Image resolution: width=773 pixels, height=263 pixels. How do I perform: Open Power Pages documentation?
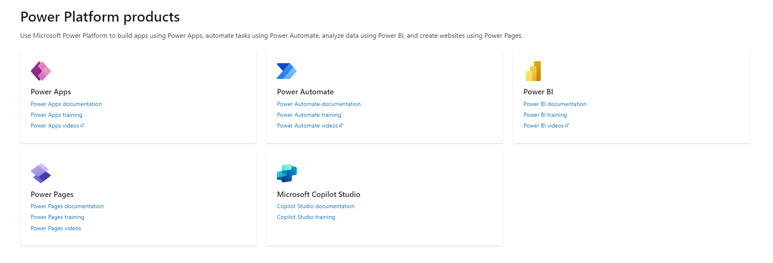(x=67, y=206)
